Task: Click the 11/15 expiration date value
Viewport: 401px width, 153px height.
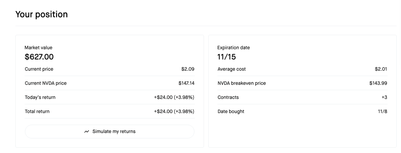Action: pyautogui.click(x=226, y=57)
